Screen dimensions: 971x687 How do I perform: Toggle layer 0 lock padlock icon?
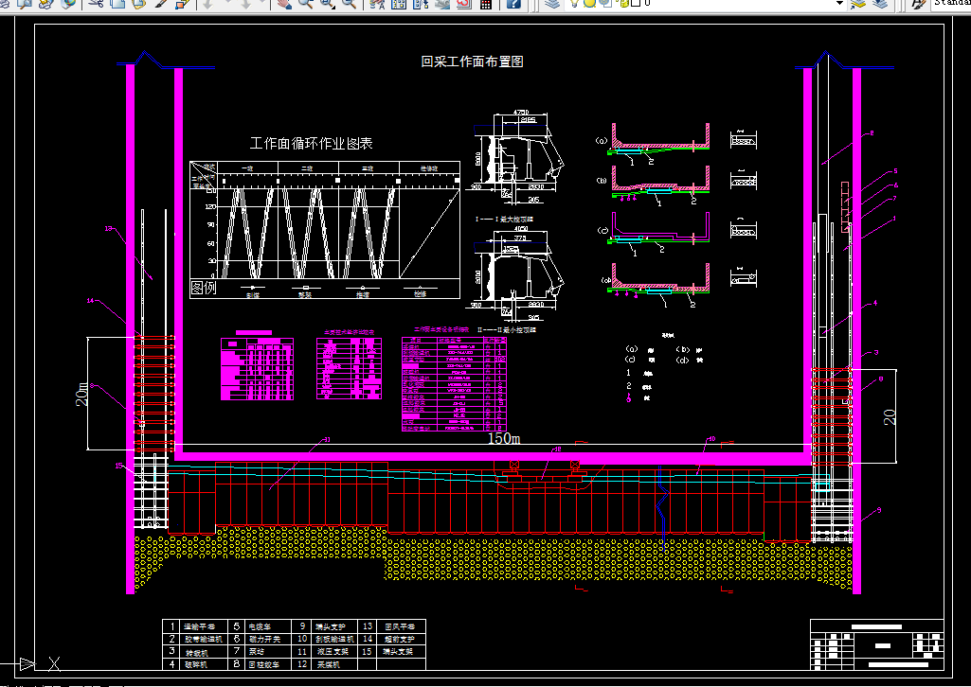tap(622, 3)
